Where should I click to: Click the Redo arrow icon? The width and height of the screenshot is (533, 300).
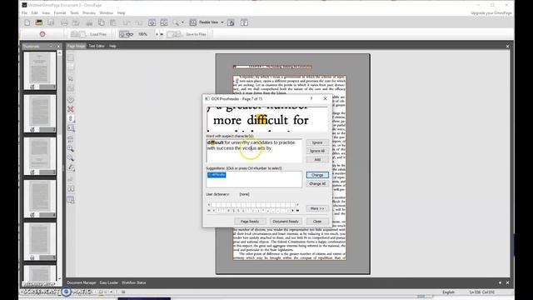click(138, 22)
